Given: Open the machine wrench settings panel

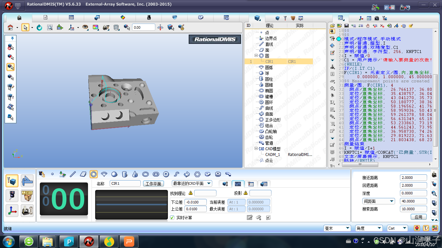Looking at the screenshot, I should [27, 211].
